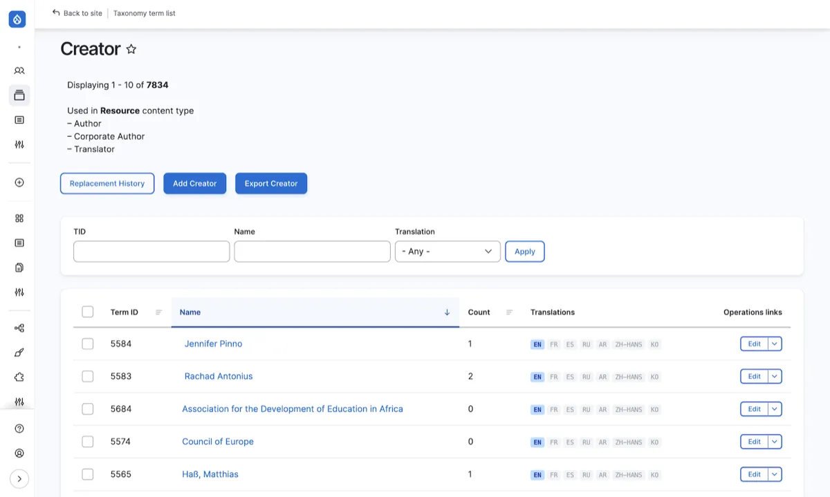The width and height of the screenshot is (830, 497).
Task: Expand the sidebar with the arrow button
Action: click(x=19, y=478)
